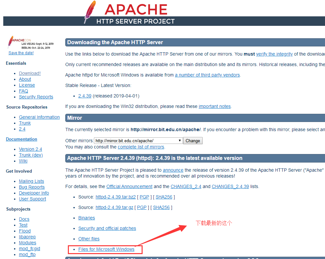The height and width of the screenshot is (259, 325).
Task: Click the 'Downloading the Apache HTTP Server' heading
Action: pyautogui.click(x=115, y=43)
